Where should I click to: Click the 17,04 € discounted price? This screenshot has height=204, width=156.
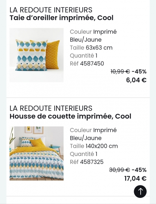(x=135, y=178)
